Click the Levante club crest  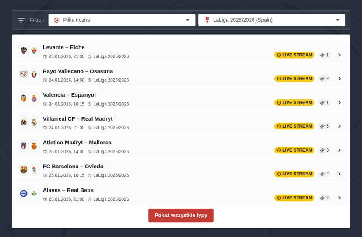(24, 50)
